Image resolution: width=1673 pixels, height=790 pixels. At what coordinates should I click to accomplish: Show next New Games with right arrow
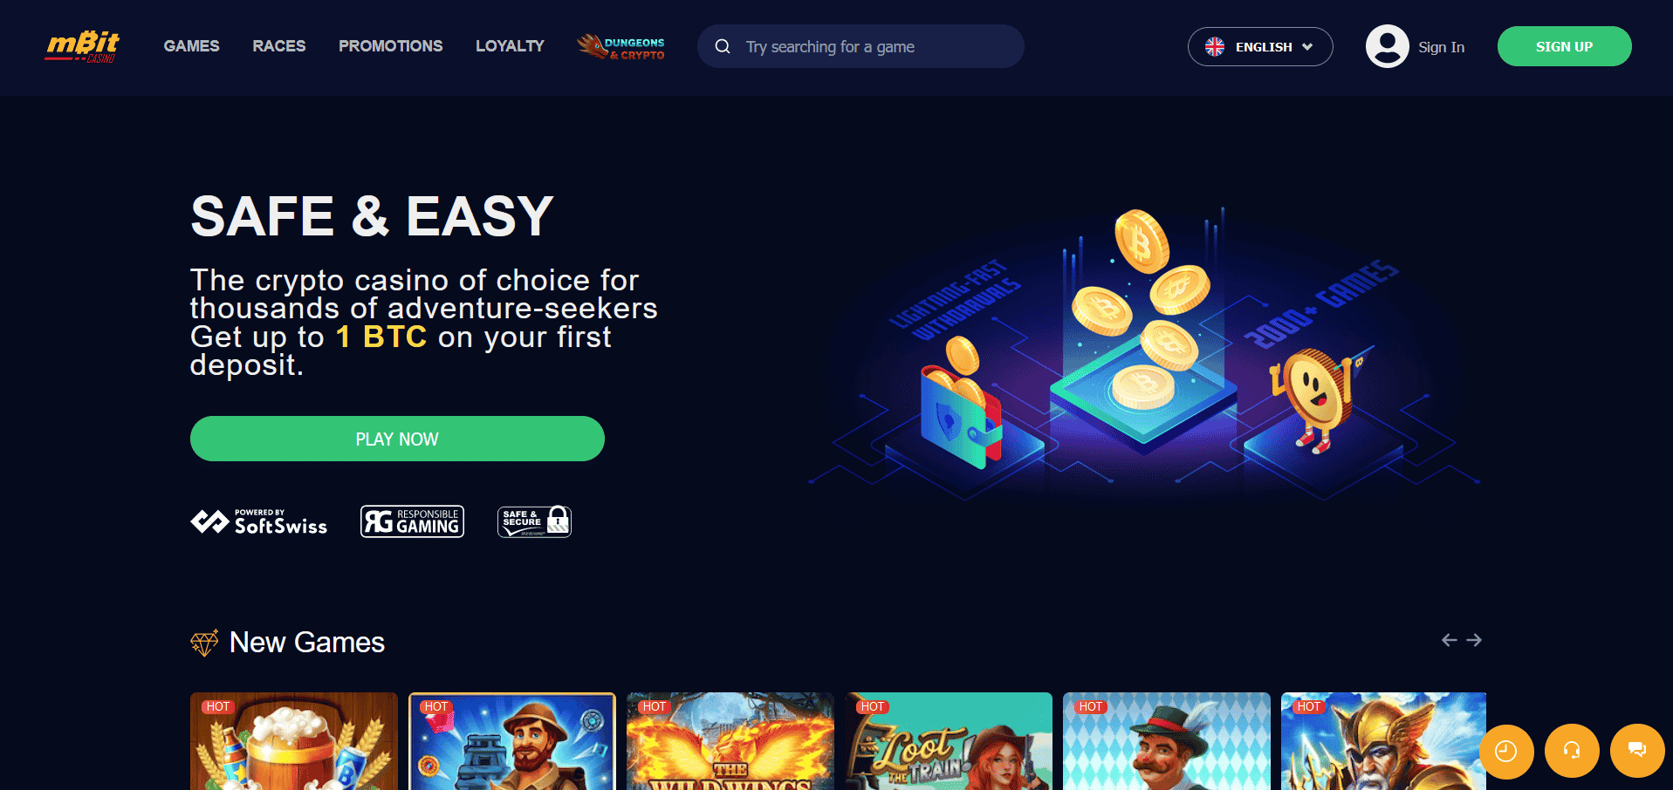click(1474, 640)
